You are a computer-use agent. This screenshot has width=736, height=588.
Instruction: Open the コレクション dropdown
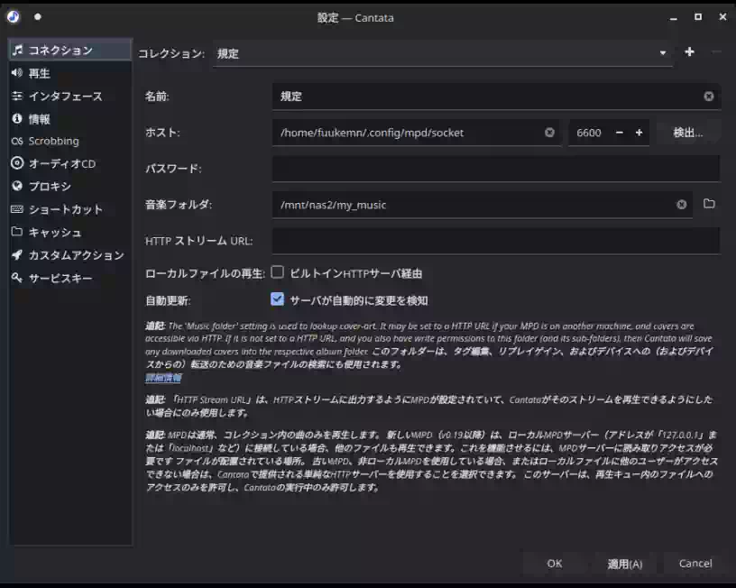[x=443, y=53]
